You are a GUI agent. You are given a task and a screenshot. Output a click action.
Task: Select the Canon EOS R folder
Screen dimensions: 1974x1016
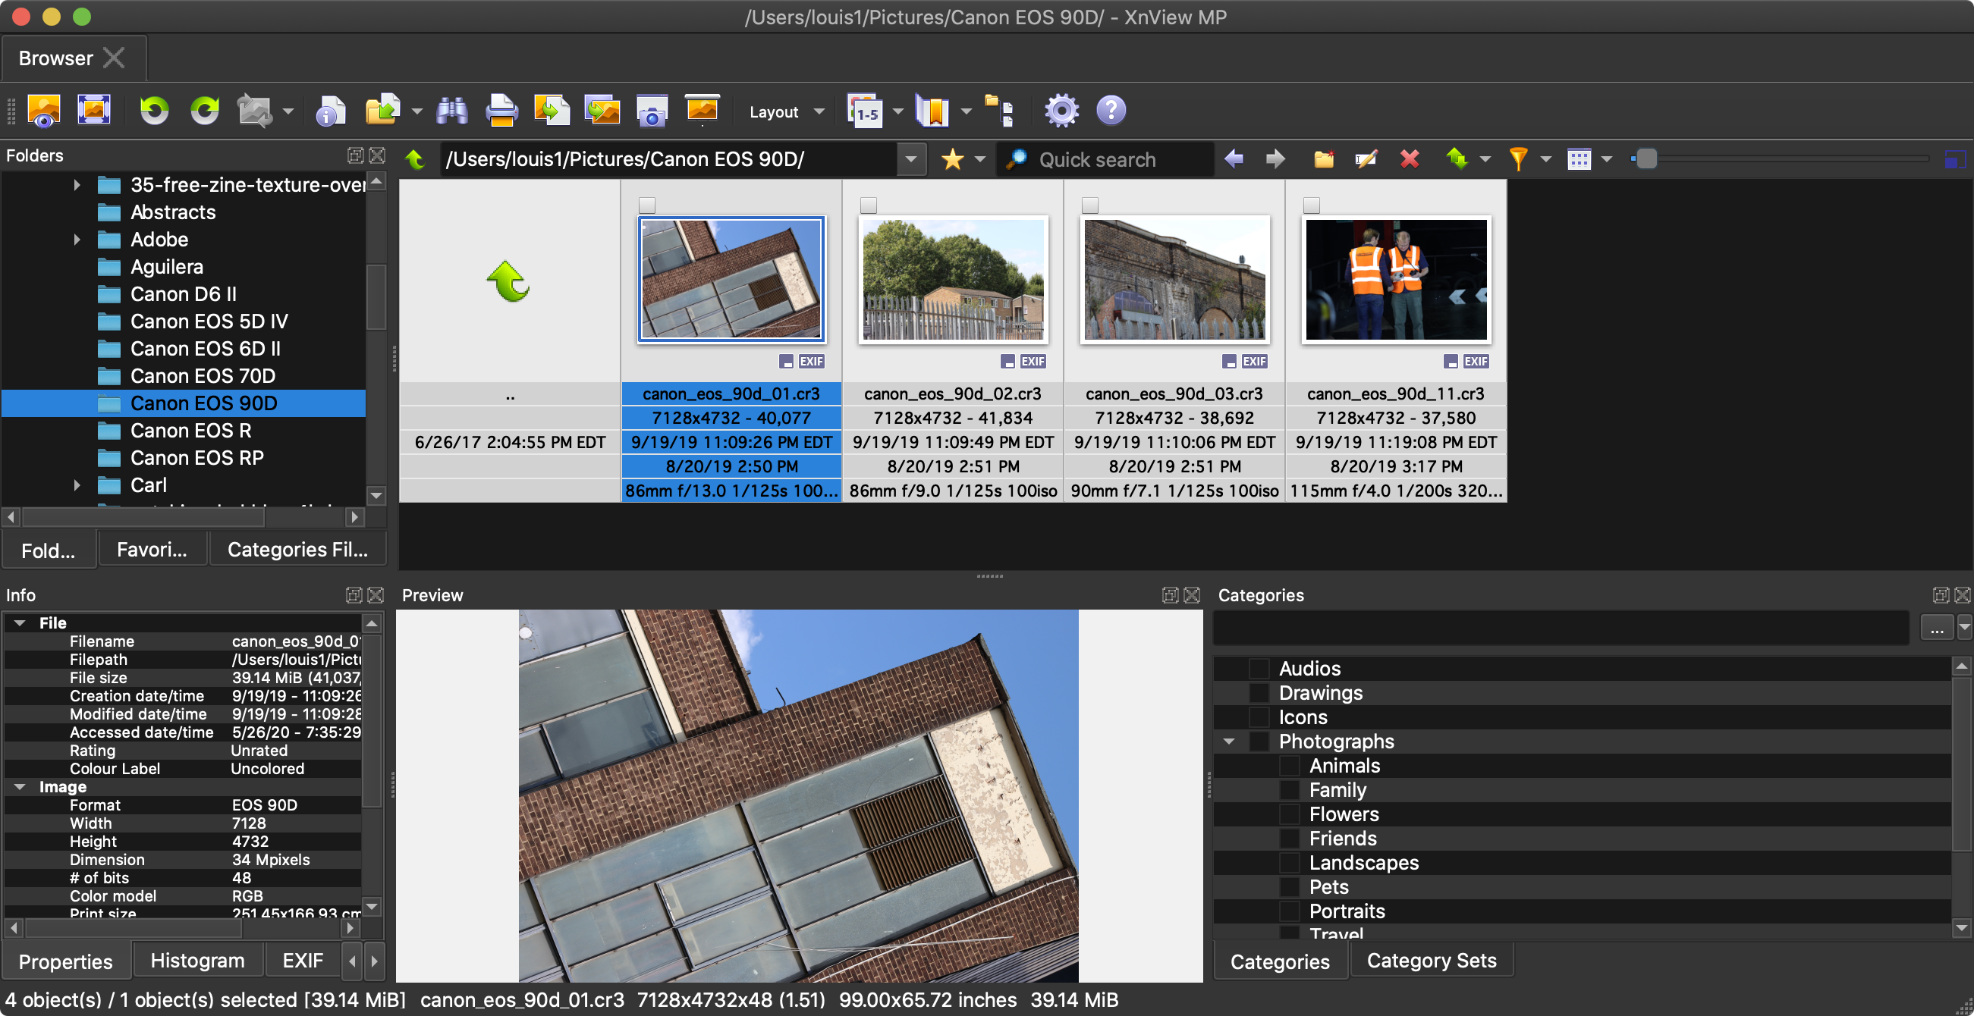191,431
